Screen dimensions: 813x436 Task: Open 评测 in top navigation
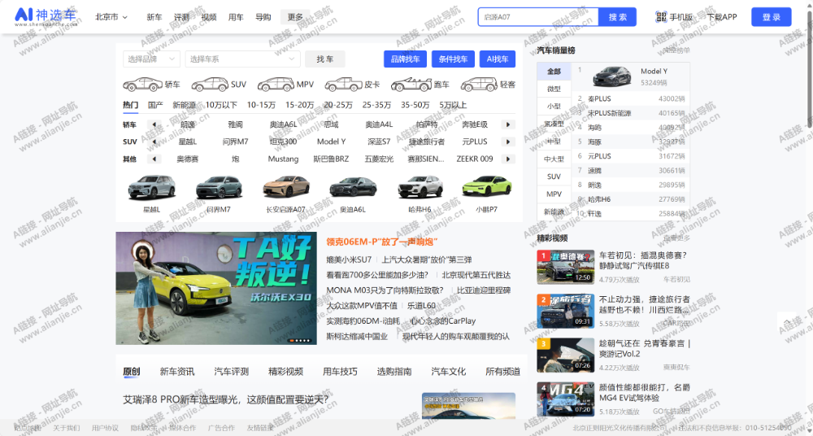click(x=181, y=17)
